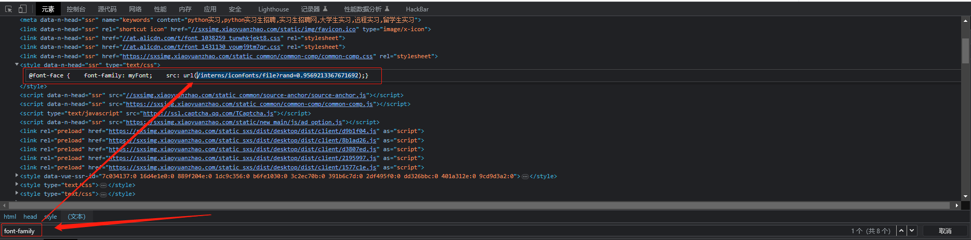
Task: Open the 内存 tab
Action: pyautogui.click(x=185, y=9)
